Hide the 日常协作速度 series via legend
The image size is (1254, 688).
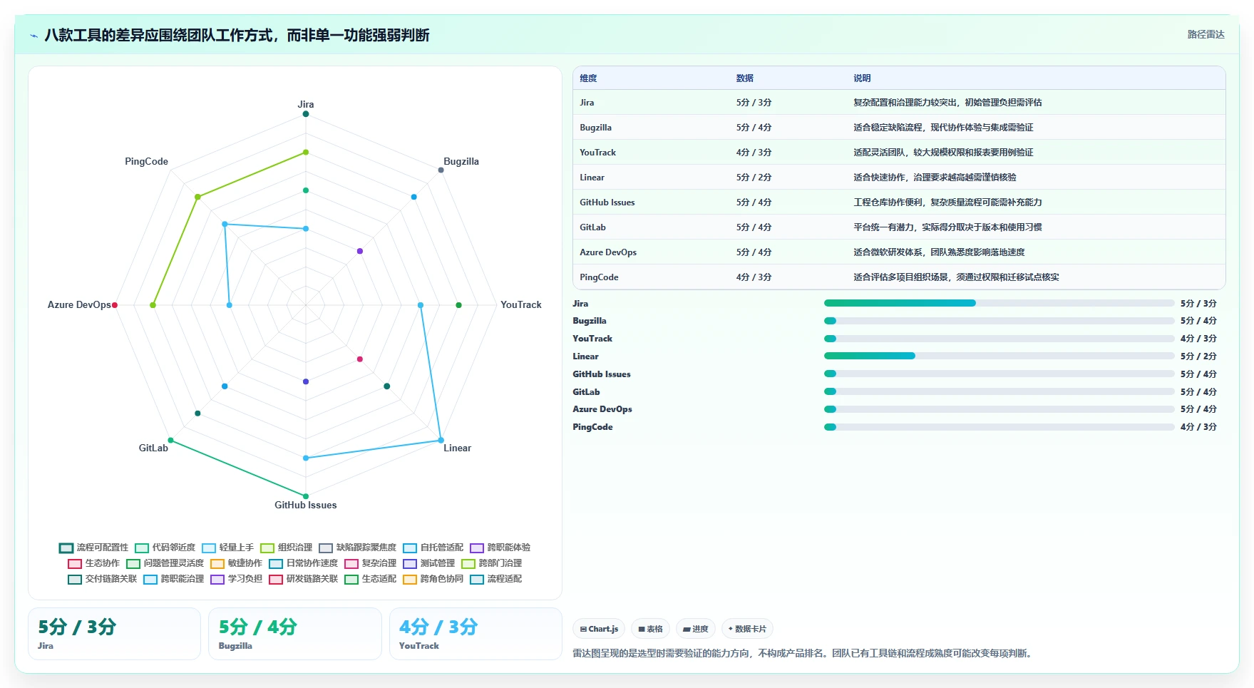tap(304, 563)
